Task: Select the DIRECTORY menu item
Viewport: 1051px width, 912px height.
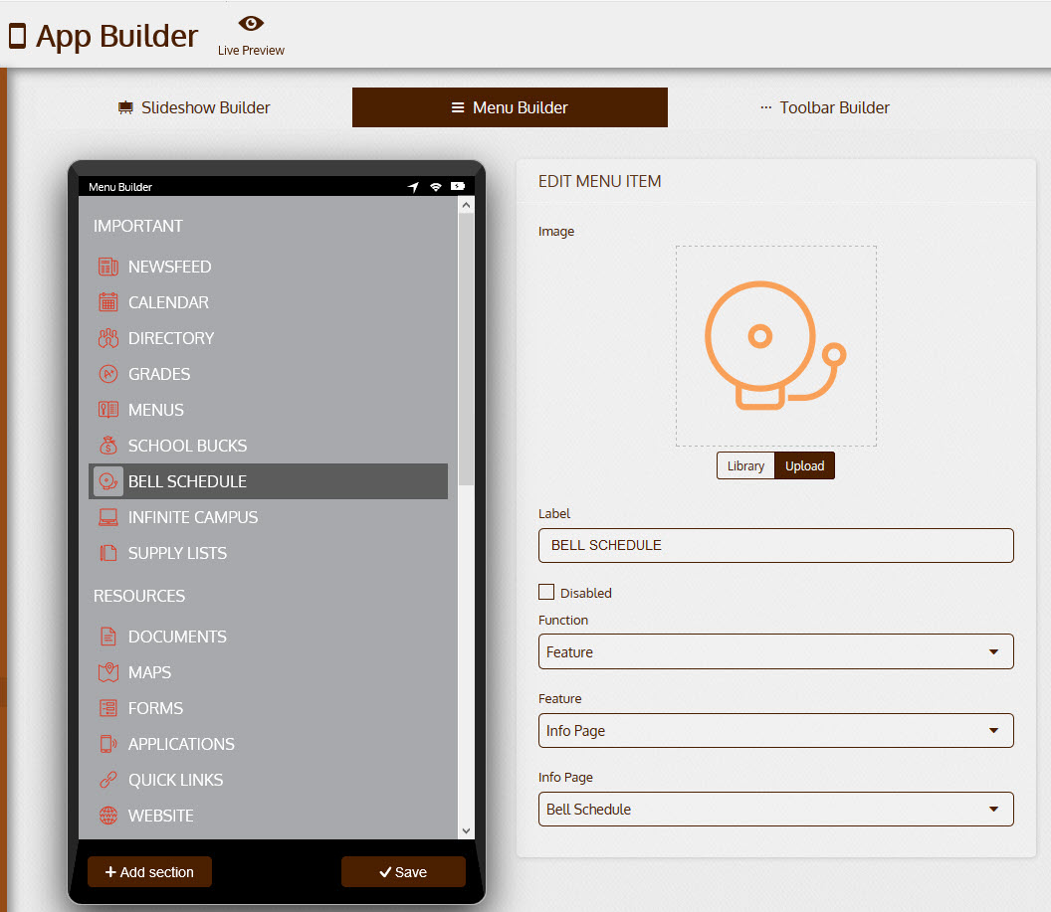Action: (x=268, y=338)
